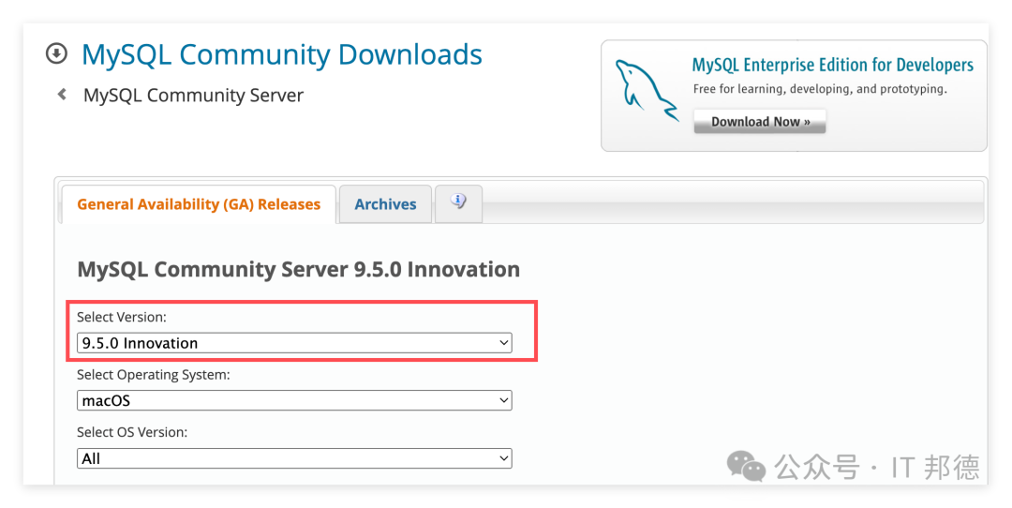This screenshot has height=508, width=1012.
Task: Open the Select Version dropdown
Action: 294,343
